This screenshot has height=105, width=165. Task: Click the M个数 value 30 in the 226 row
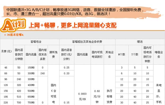pos(122,102)
